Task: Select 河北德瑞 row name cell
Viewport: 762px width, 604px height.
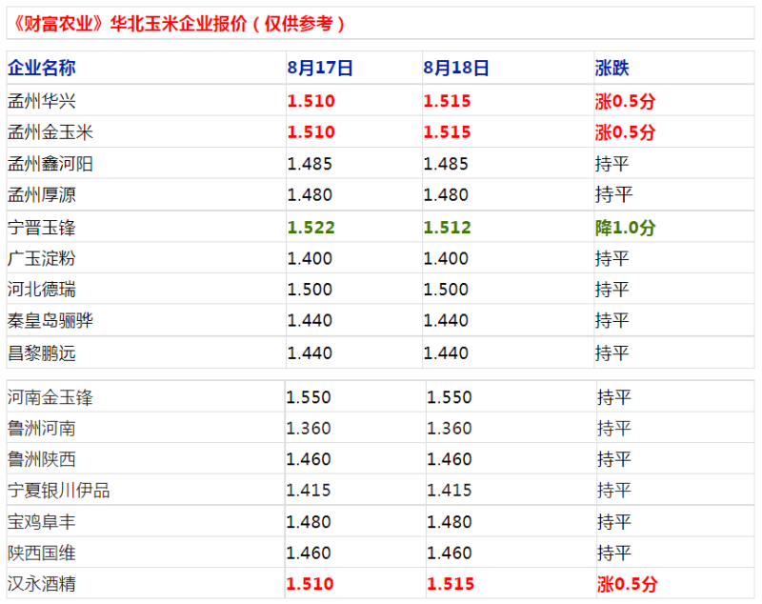Action: click(x=42, y=289)
